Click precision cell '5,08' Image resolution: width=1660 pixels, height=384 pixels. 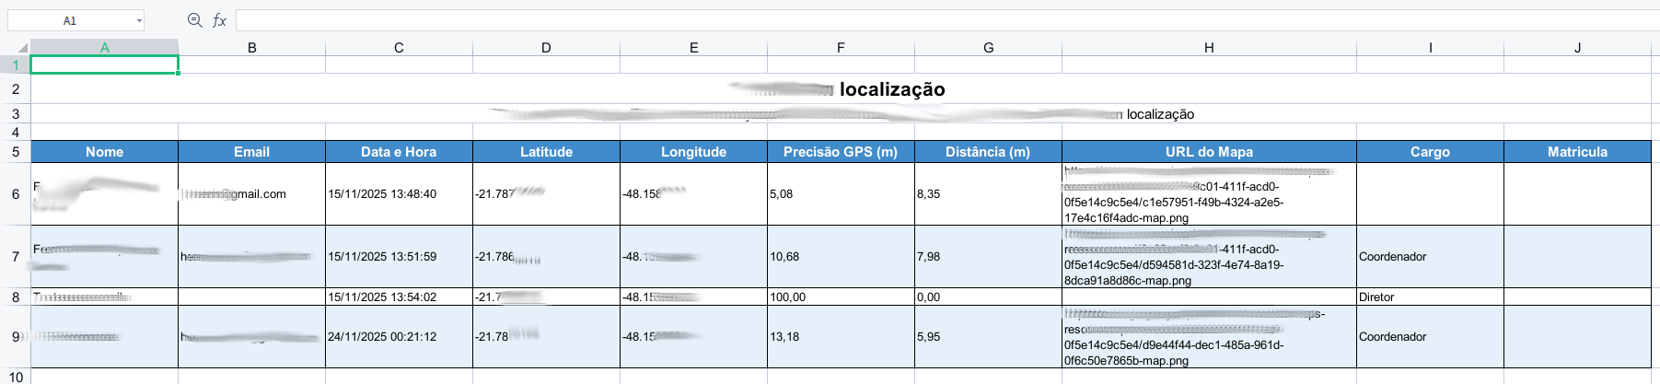point(841,193)
